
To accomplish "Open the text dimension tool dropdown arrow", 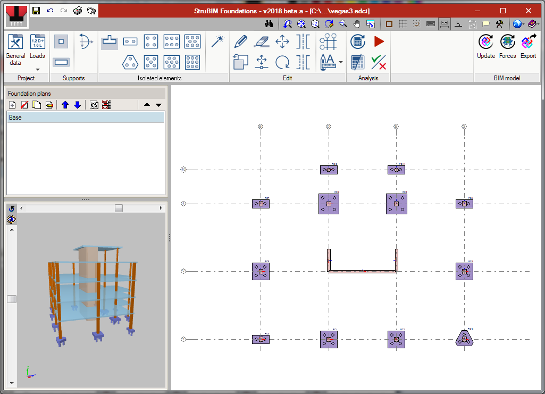I will pyautogui.click(x=341, y=62).
